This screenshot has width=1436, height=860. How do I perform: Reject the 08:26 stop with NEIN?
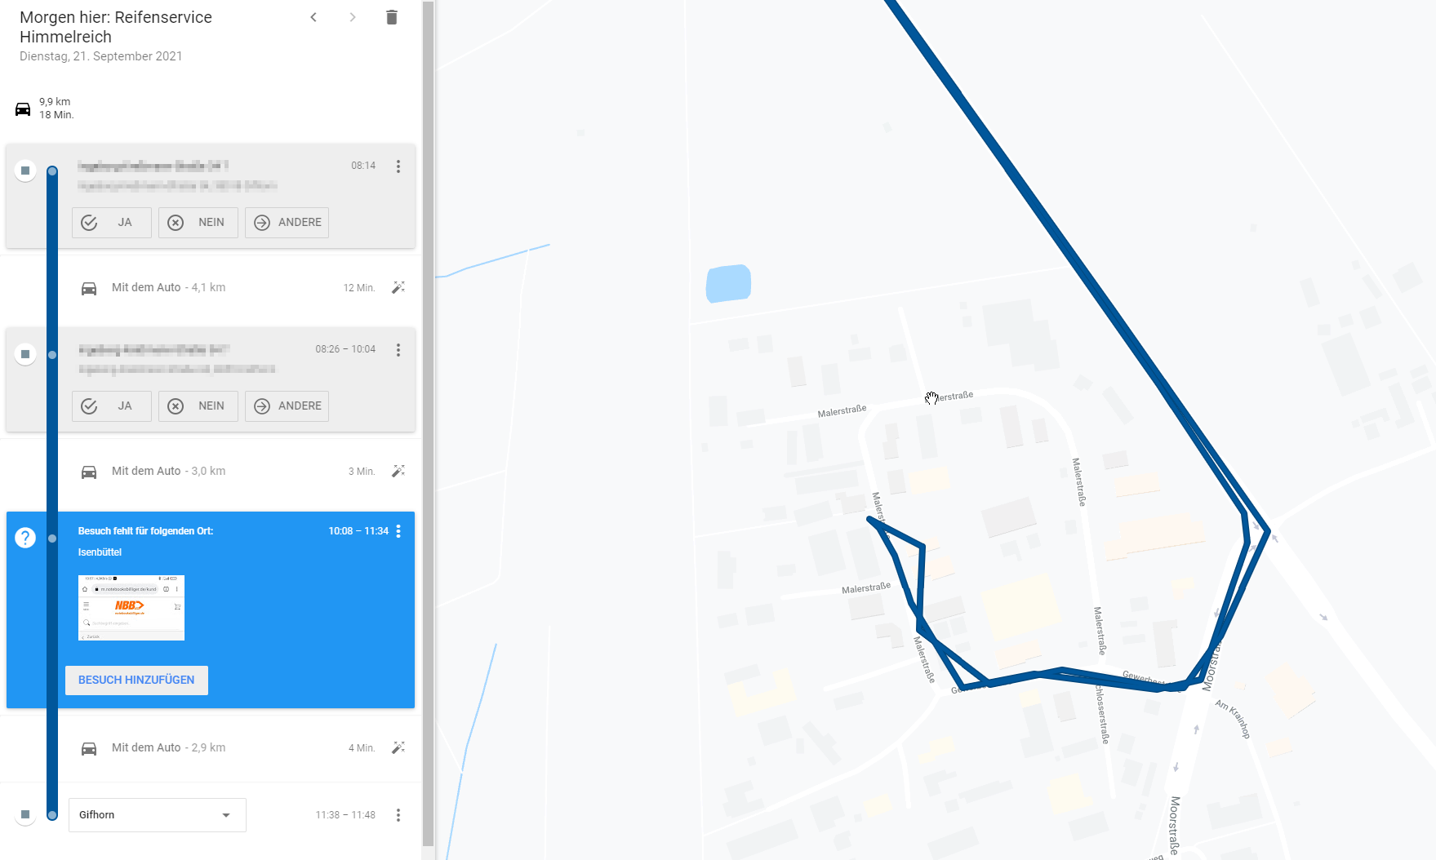click(198, 406)
